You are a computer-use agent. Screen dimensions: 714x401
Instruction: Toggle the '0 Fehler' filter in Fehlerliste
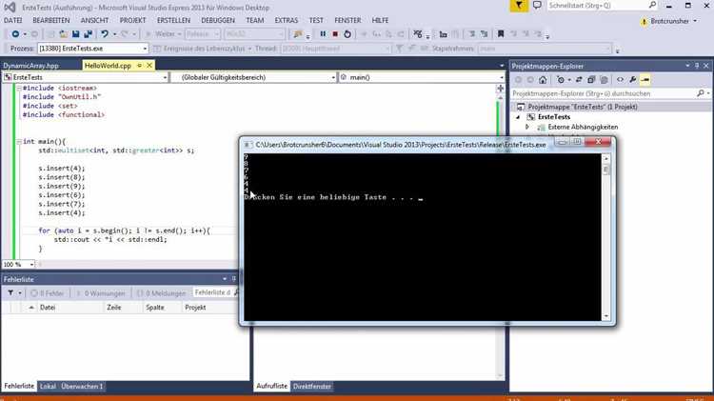click(48, 293)
